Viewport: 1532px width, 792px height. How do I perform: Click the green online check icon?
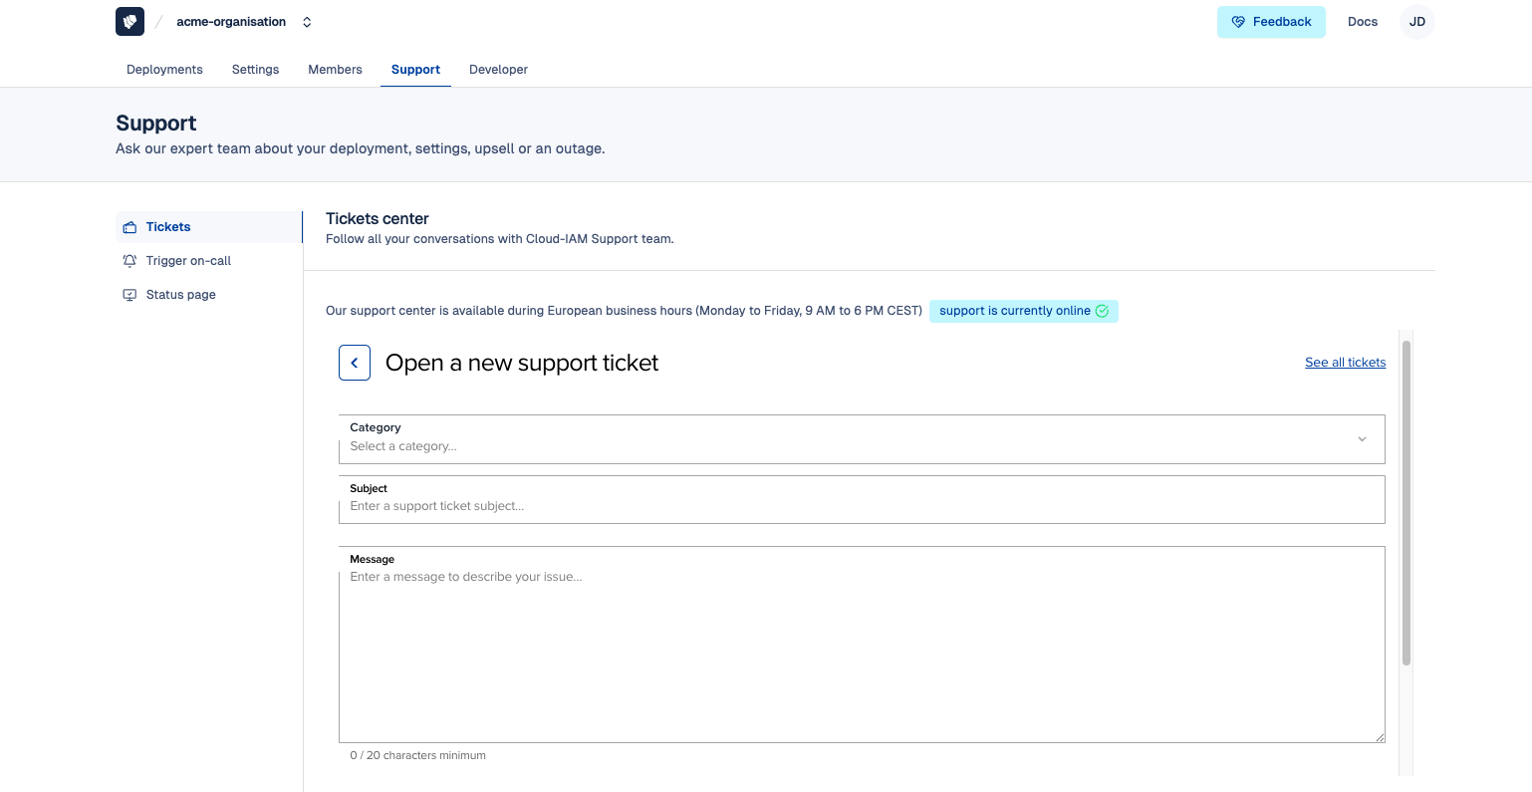click(x=1103, y=311)
